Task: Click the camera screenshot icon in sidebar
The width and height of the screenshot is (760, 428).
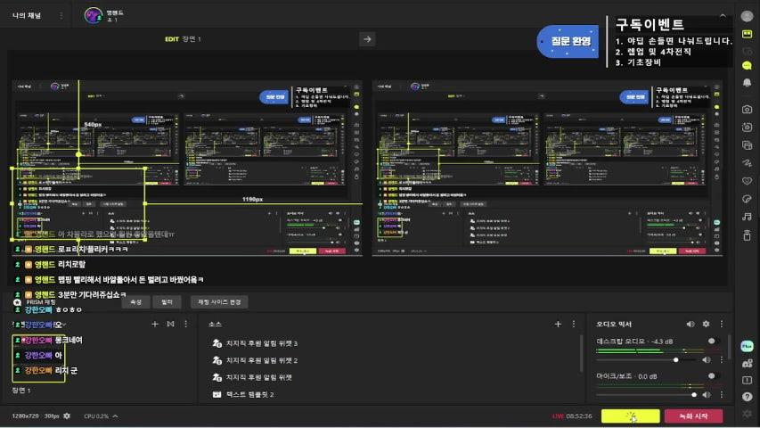Action: [x=747, y=109]
